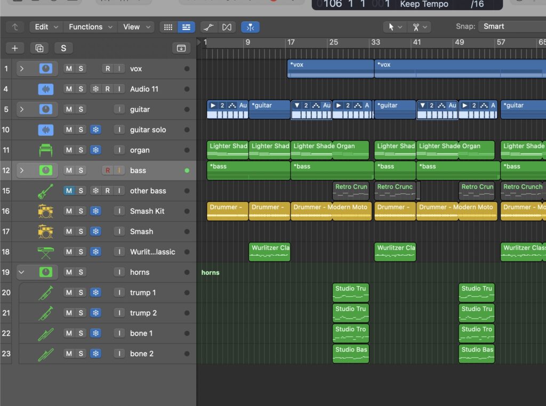This screenshot has height=406, width=546.
Task: Open the Snap mode dropdown
Action: click(x=511, y=27)
